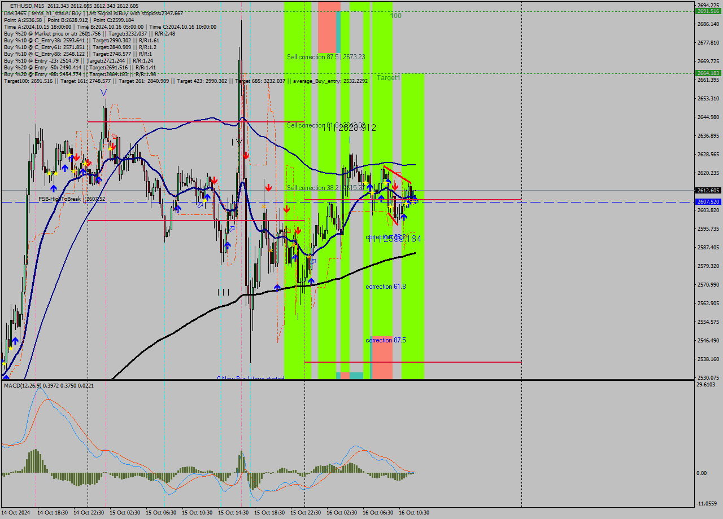Select the blue 'correction 87.5' label
The height and width of the screenshot is (519, 723).
(x=386, y=340)
